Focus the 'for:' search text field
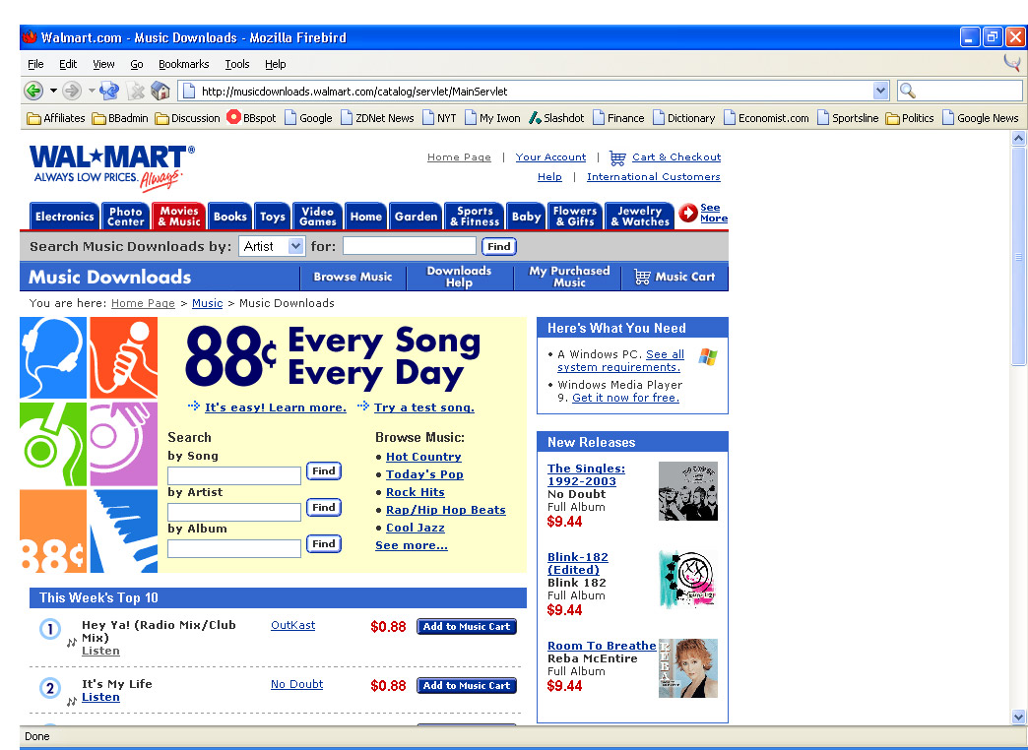 pyautogui.click(x=409, y=246)
